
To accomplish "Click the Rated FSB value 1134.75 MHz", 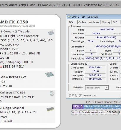I will (95, 79).
